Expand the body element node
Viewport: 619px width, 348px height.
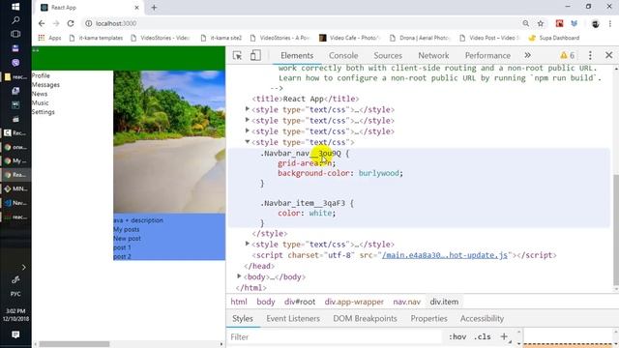coord(239,276)
